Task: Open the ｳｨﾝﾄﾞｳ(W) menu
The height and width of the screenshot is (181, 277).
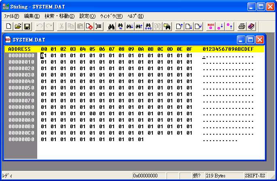Action: coord(111,16)
